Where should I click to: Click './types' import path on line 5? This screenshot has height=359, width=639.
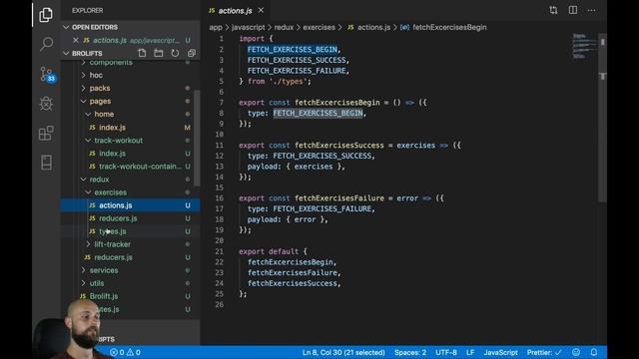coord(289,82)
